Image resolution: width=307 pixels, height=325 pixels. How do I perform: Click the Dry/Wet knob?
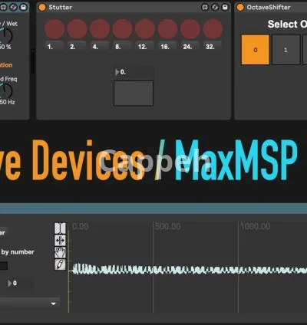(5, 36)
